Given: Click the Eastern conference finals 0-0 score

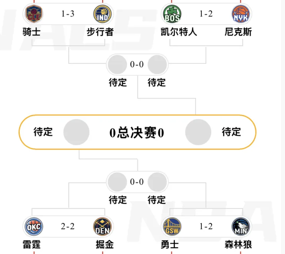Looking at the screenshot, I should 137,65.
